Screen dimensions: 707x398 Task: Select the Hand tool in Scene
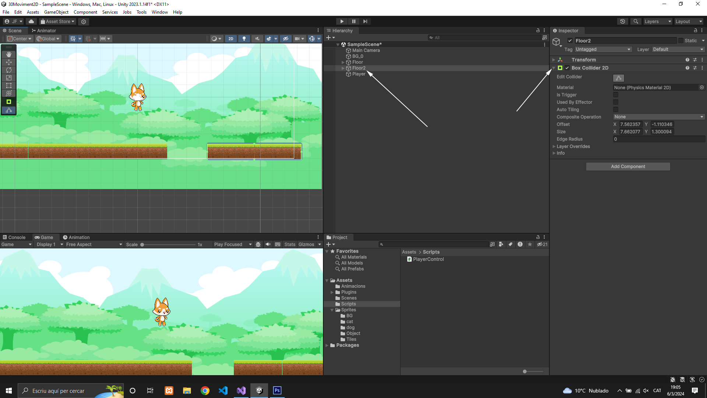[9, 54]
